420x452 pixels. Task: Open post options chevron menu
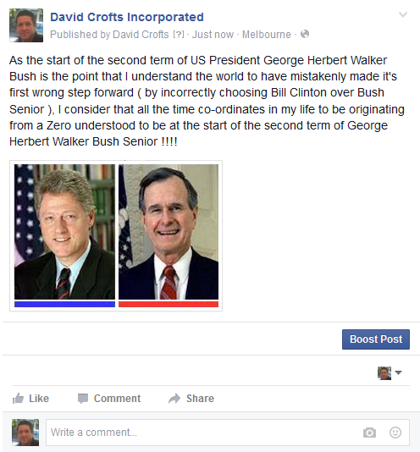click(403, 14)
